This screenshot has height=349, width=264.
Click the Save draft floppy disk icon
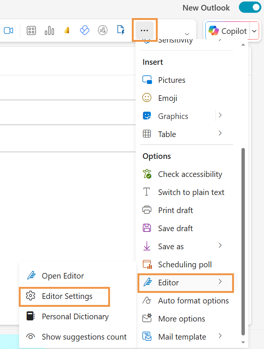[x=147, y=228]
